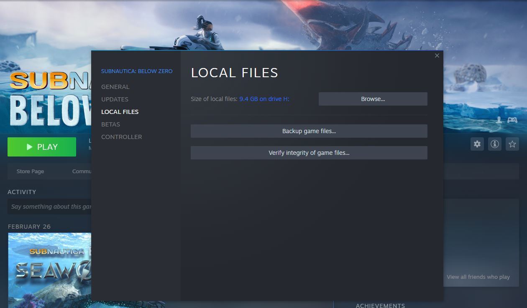
Task: Click Verify integrity of game files
Action: 309,152
